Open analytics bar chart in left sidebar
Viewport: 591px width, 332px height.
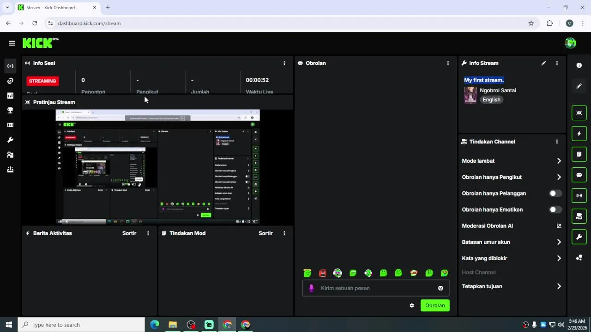tap(10, 95)
